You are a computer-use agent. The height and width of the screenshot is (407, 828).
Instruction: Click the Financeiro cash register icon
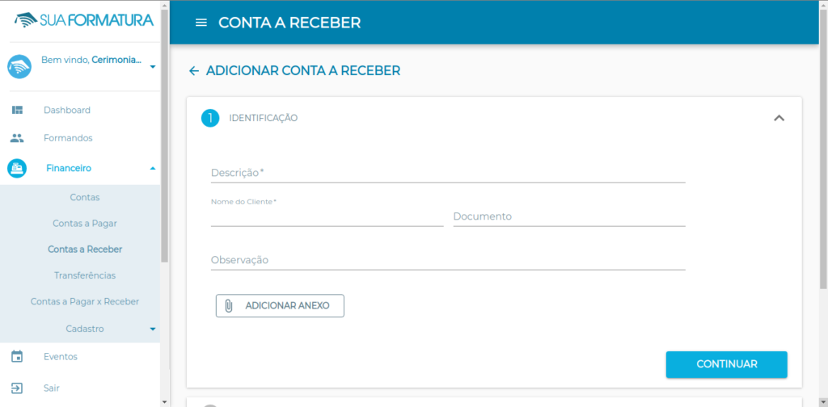(17, 168)
